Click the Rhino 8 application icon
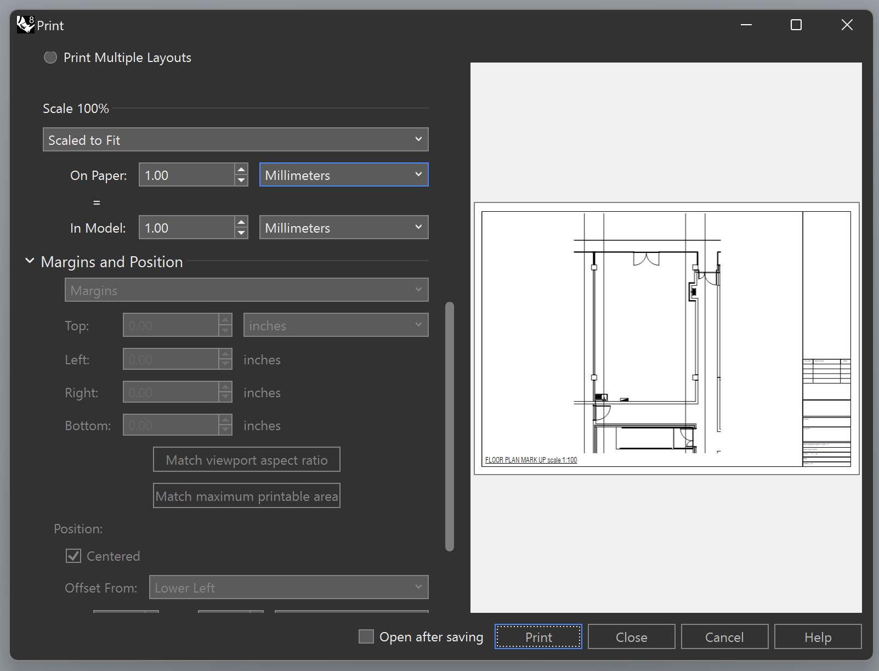Screen dimensions: 879x671 25,25
